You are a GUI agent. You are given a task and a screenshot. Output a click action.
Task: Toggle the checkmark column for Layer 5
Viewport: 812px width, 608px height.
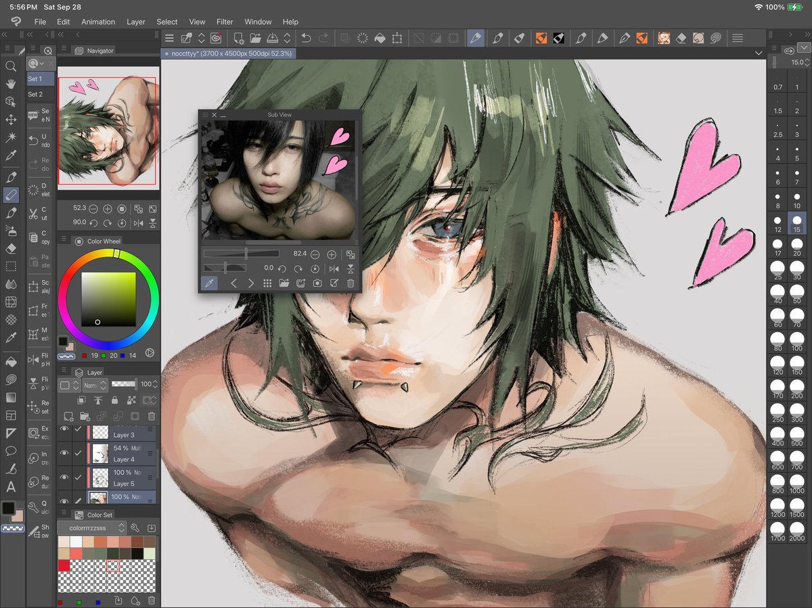[x=78, y=477]
